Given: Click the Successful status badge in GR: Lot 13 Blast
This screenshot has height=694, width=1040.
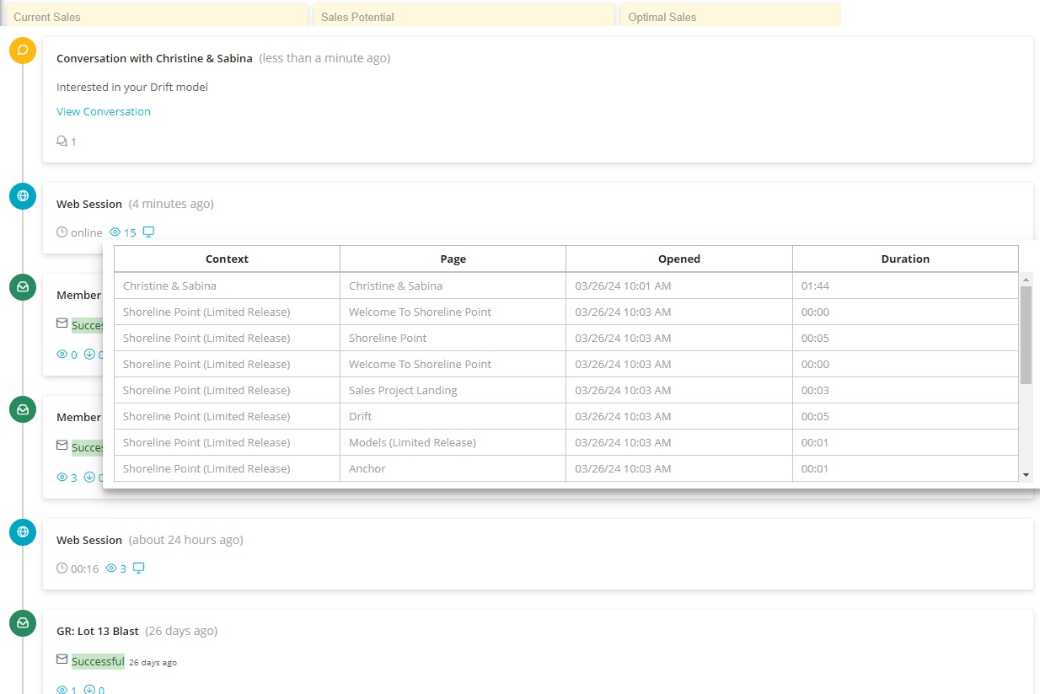Looking at the screenshot, I should click(98, 661).
